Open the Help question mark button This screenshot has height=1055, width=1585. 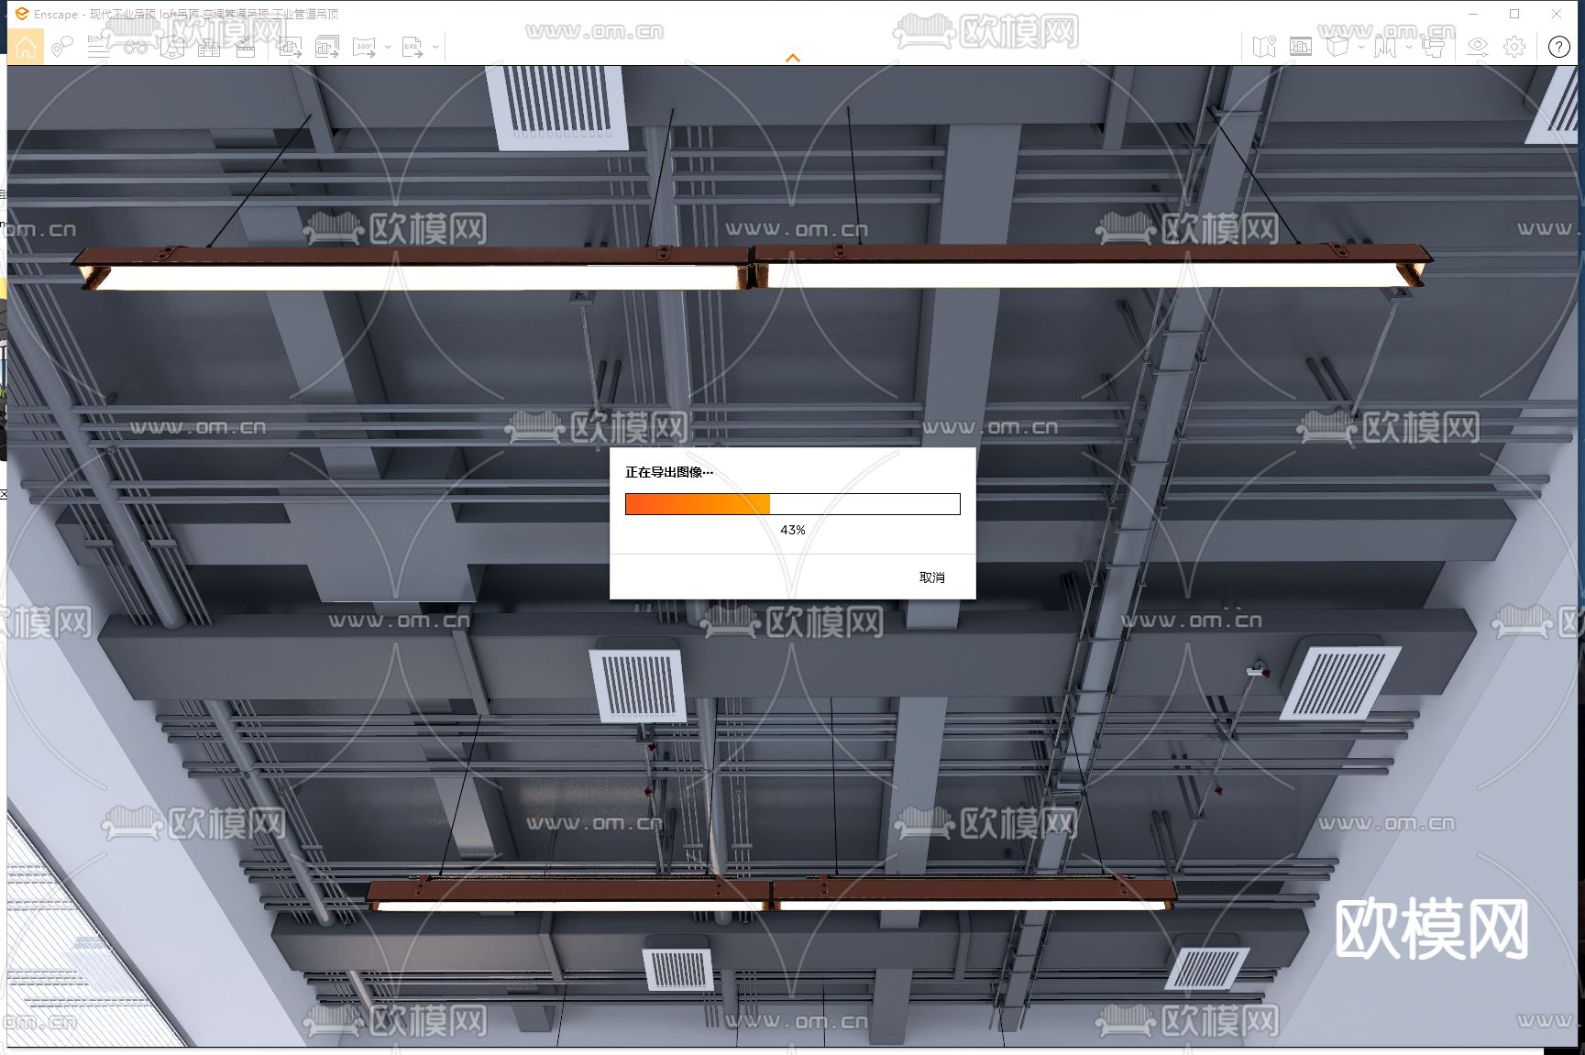point(1558,47)
